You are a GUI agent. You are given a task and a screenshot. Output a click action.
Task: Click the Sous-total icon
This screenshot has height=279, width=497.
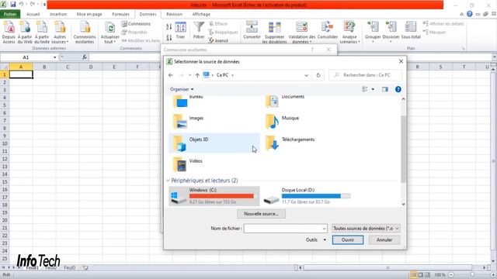point(411,31)
